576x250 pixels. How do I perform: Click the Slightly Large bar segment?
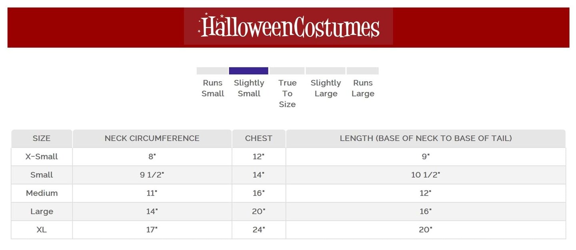(x=325, y=71)
